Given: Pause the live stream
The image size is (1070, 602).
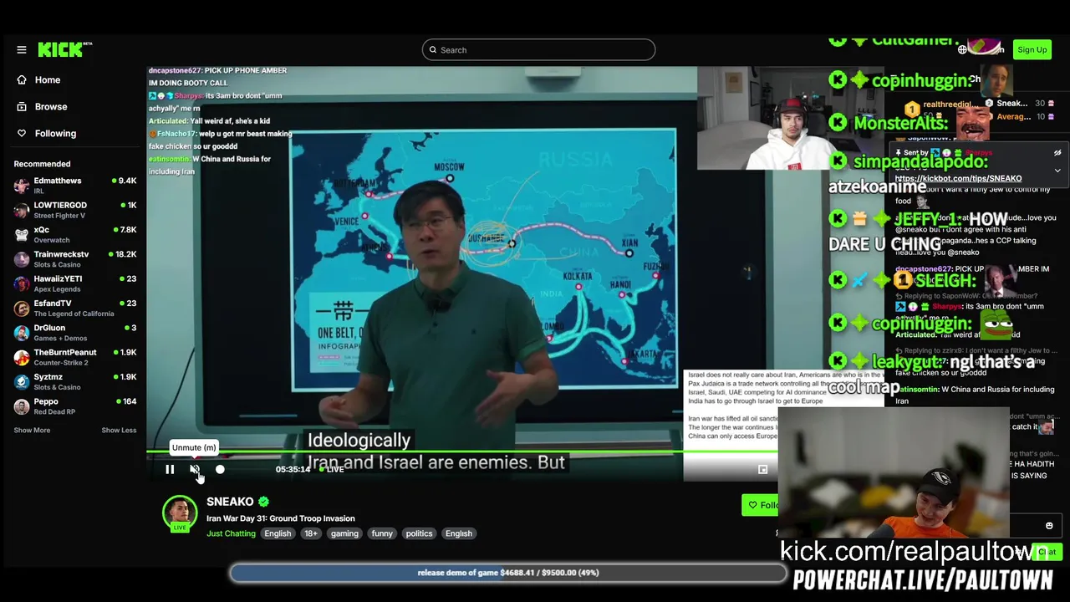Looking at the screenshot, I should tap(170, 470).
